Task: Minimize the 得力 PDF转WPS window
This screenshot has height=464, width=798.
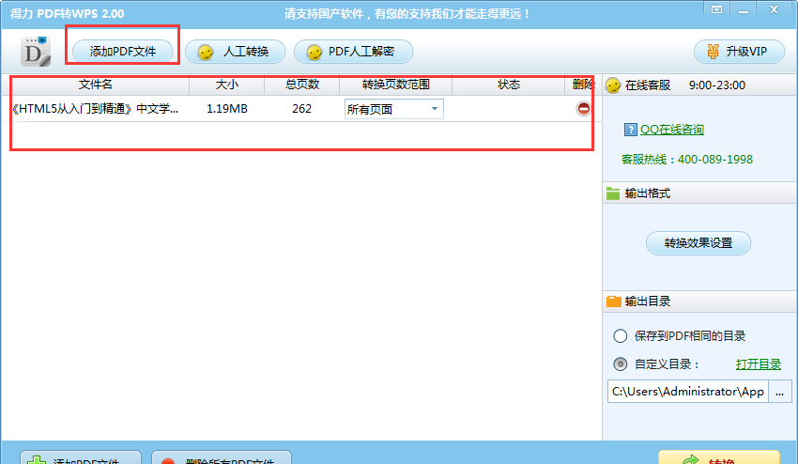Action: pos(744,9)
